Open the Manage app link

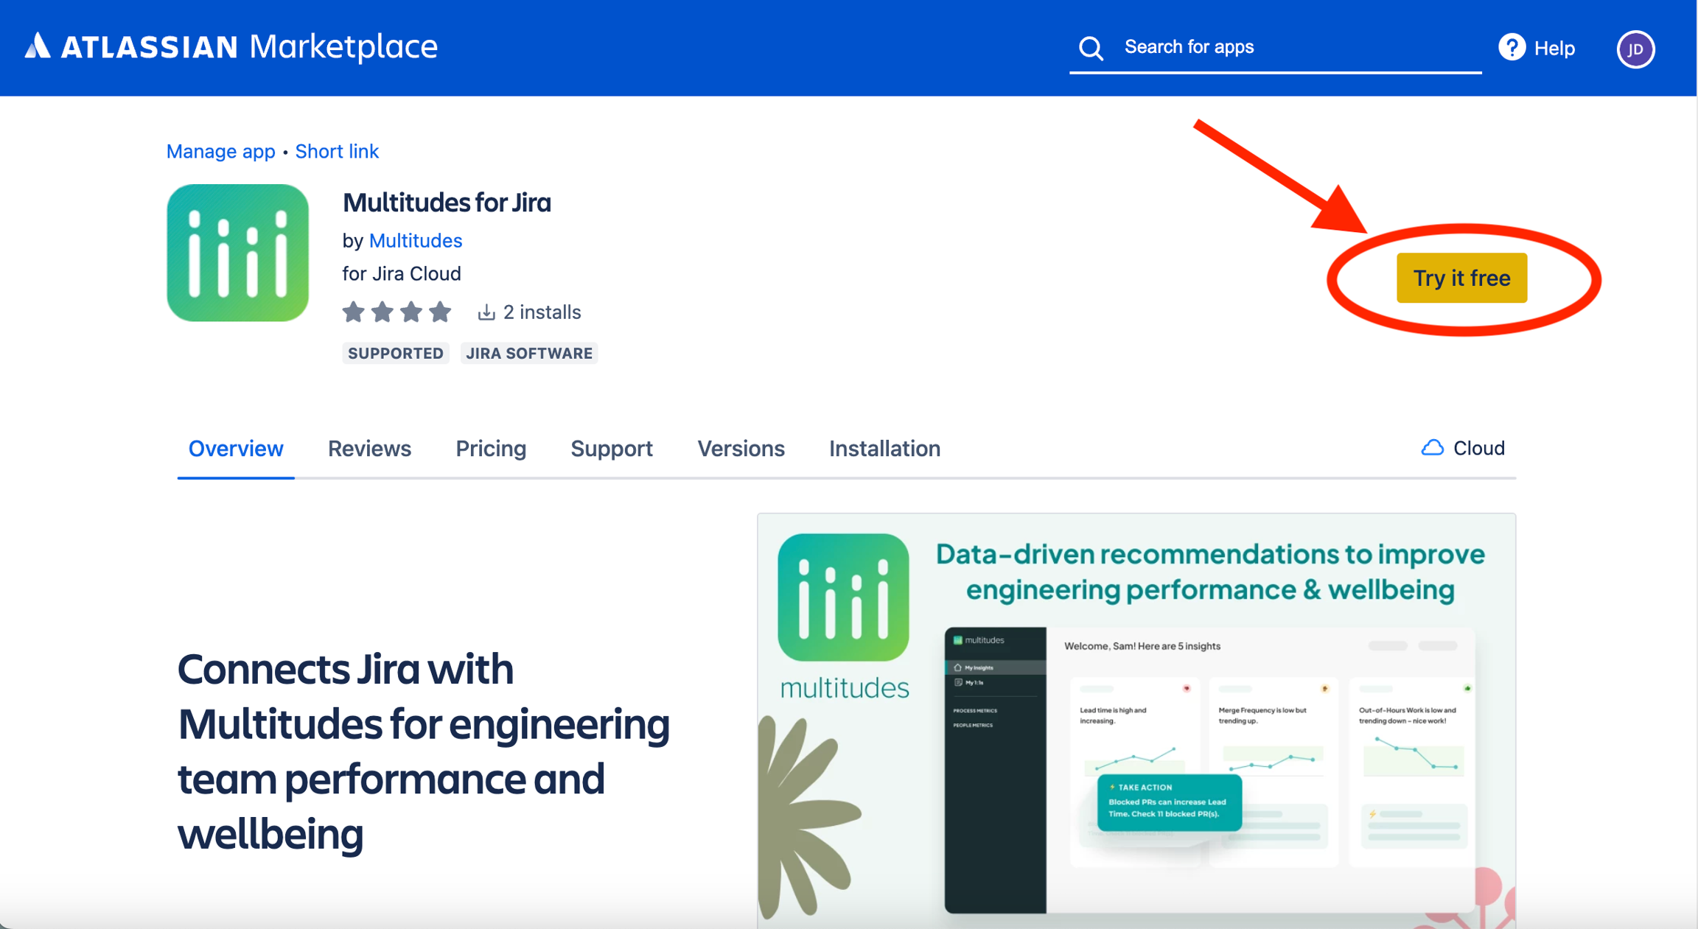220,151
